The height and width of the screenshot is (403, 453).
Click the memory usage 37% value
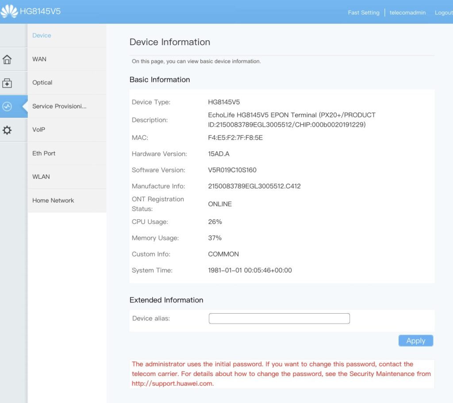coord(215,238)
